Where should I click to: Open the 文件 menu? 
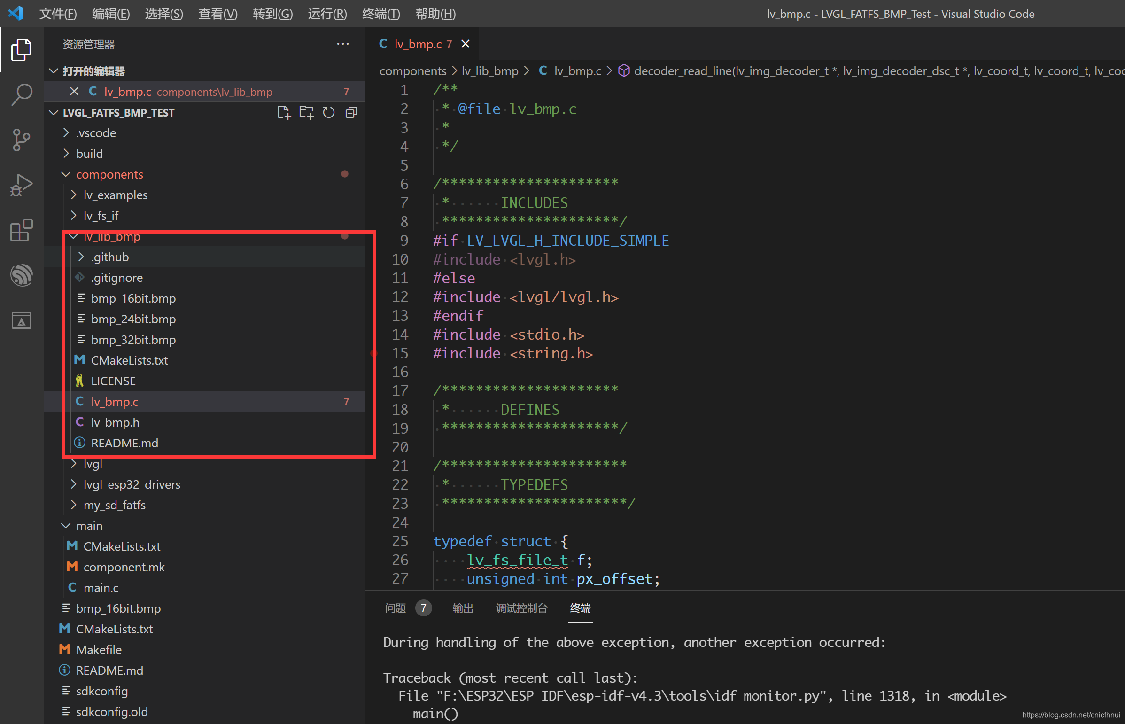(x=58, y=14)
